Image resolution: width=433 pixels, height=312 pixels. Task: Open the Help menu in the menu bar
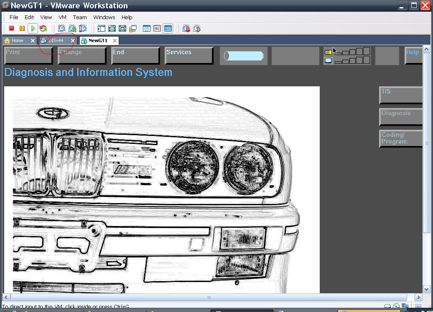coord(127,17)
